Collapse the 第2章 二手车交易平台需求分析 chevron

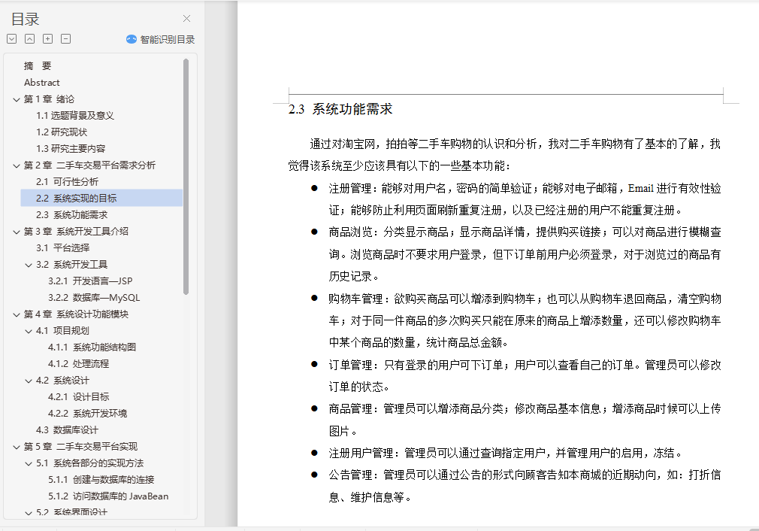pyautogui.click(x=17, y=165)
